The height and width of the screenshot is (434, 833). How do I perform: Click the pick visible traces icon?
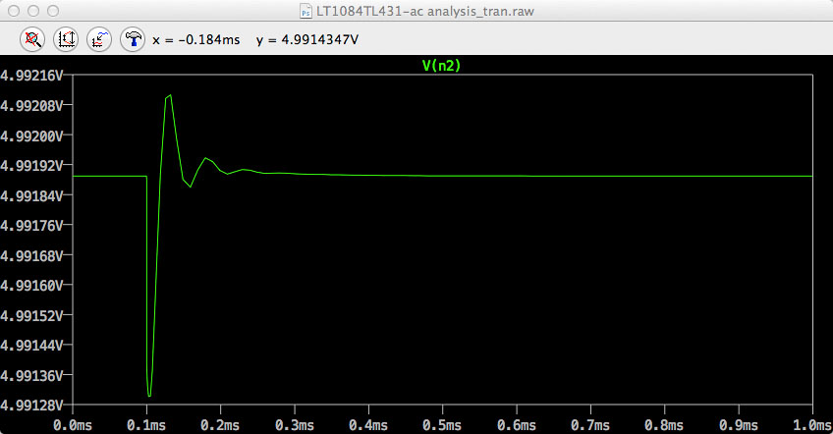coord(99,40)
